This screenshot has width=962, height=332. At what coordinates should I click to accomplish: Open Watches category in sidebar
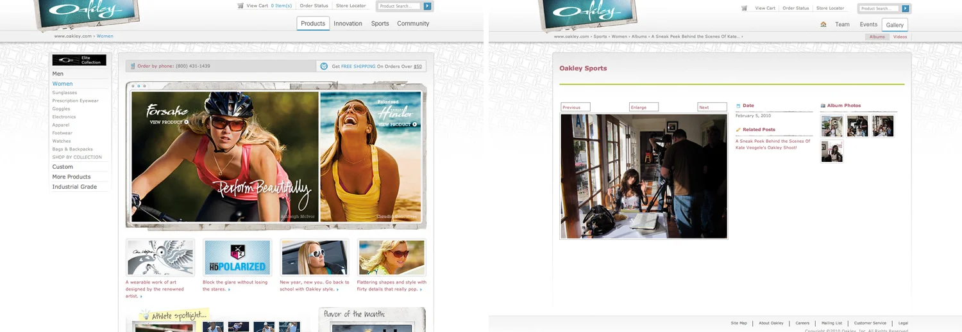[x=62, y=141]
